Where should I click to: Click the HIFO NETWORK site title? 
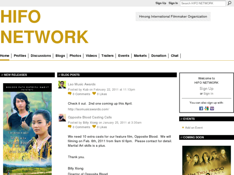[44, 27]
